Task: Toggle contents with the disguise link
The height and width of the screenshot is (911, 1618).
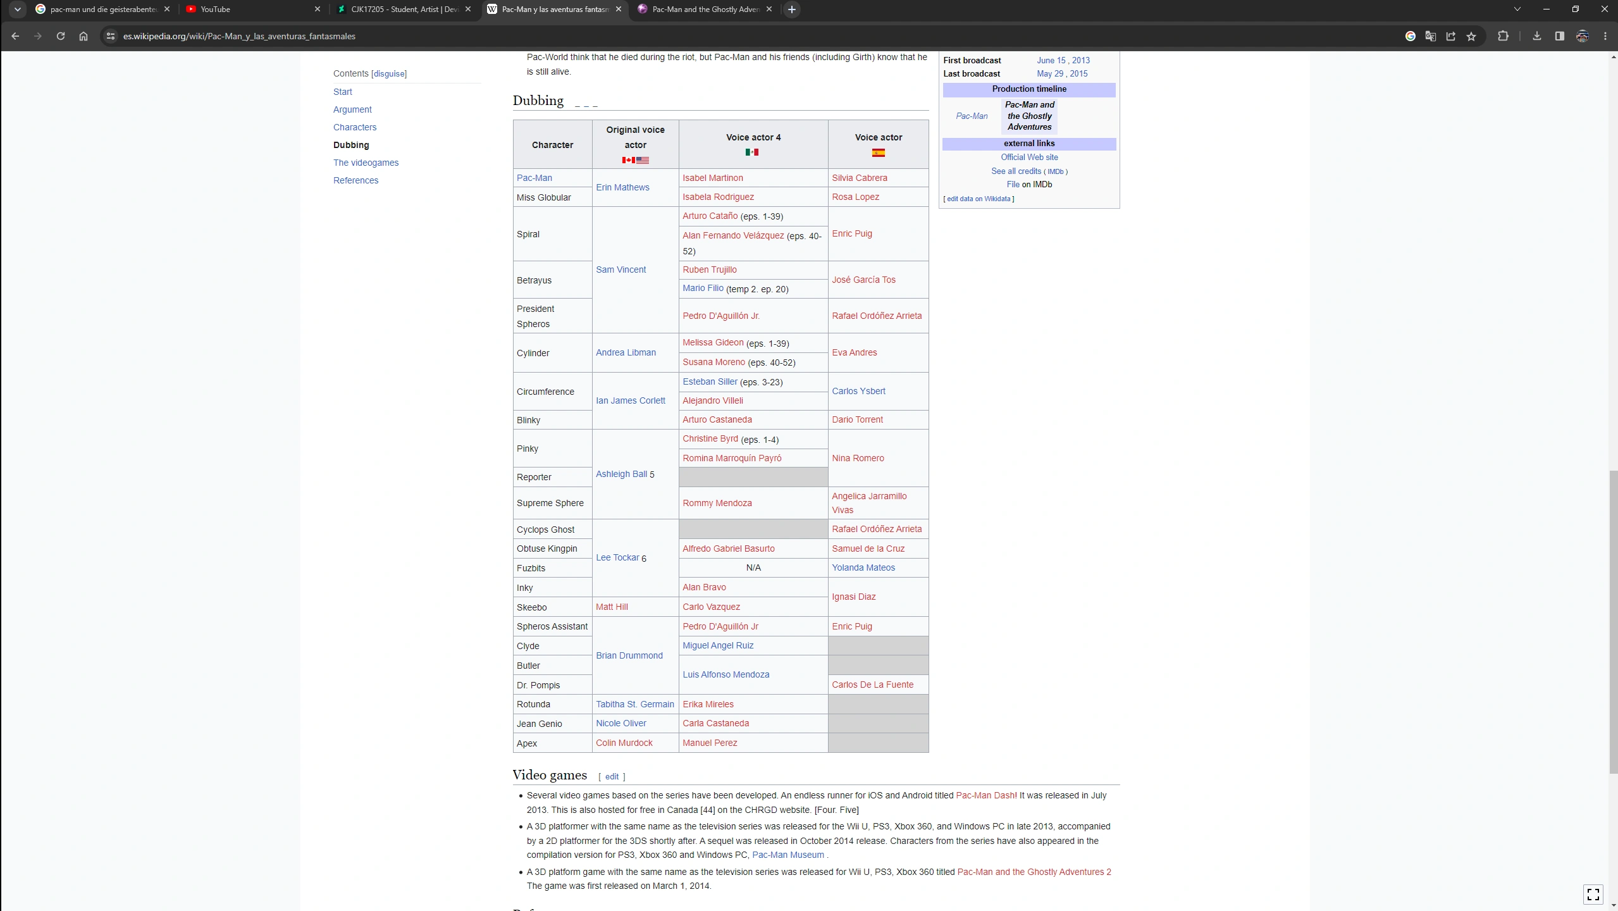Action: (x=389, y=74)
